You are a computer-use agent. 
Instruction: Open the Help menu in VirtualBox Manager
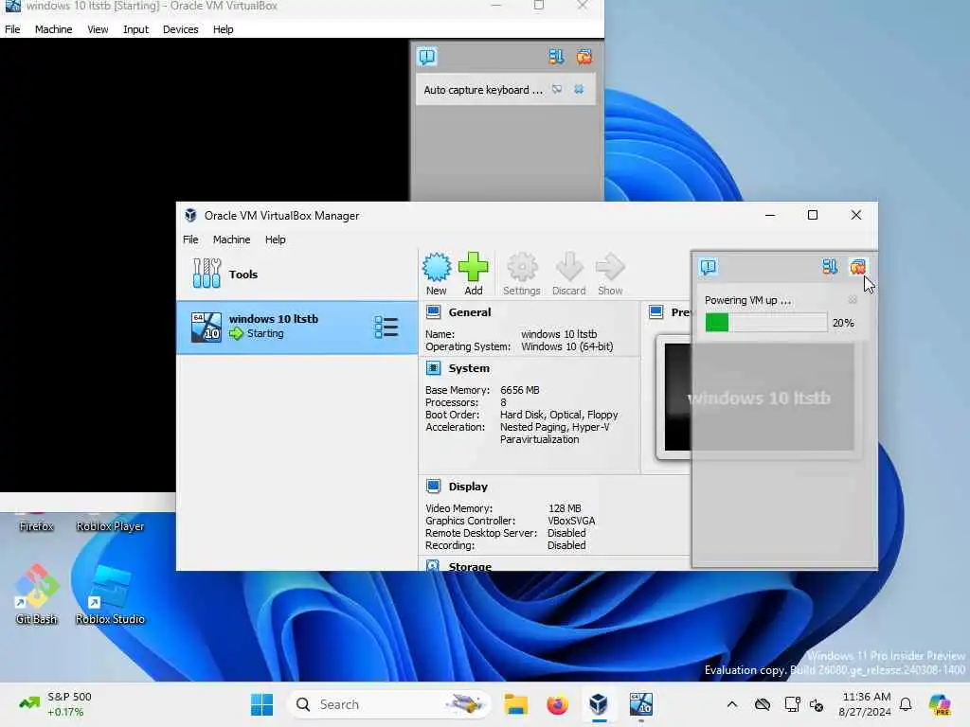pyautogui.click(x=276, y=239)
